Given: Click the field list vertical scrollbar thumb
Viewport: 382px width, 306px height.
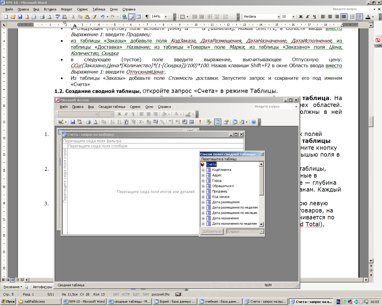Looking at the screenshot, I should (x=261, y=181).
